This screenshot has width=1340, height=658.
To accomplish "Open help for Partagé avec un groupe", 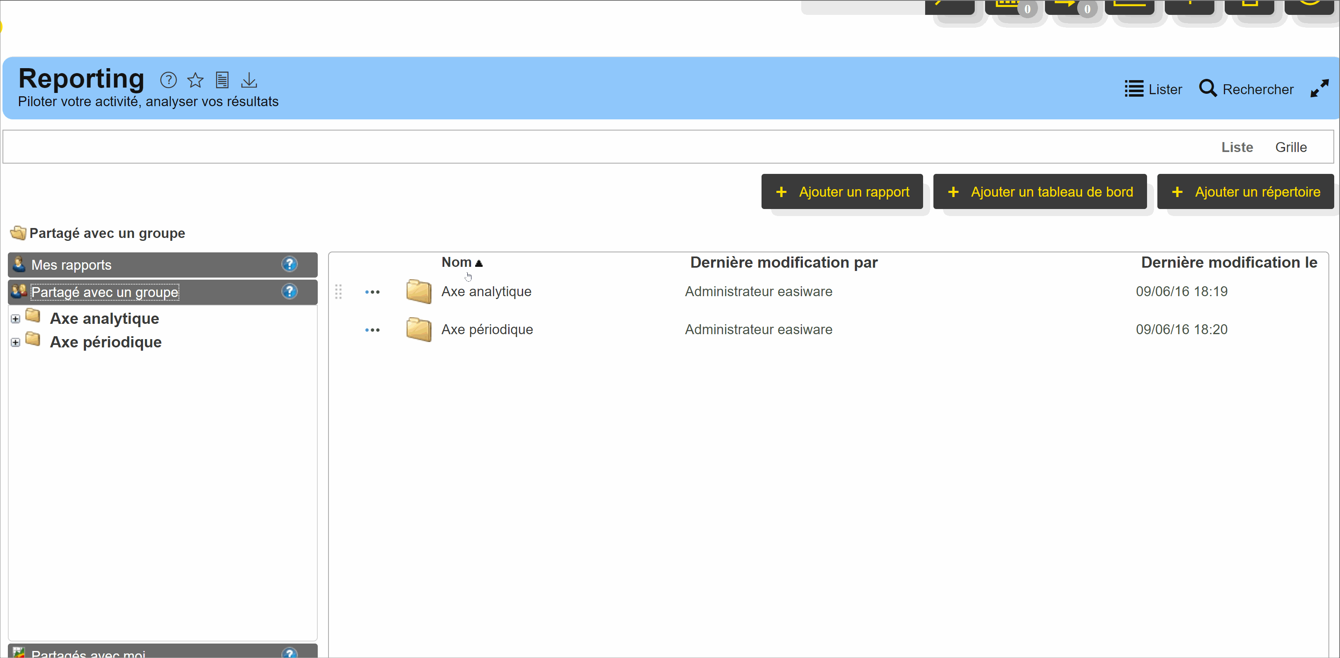I will (289, 291).
